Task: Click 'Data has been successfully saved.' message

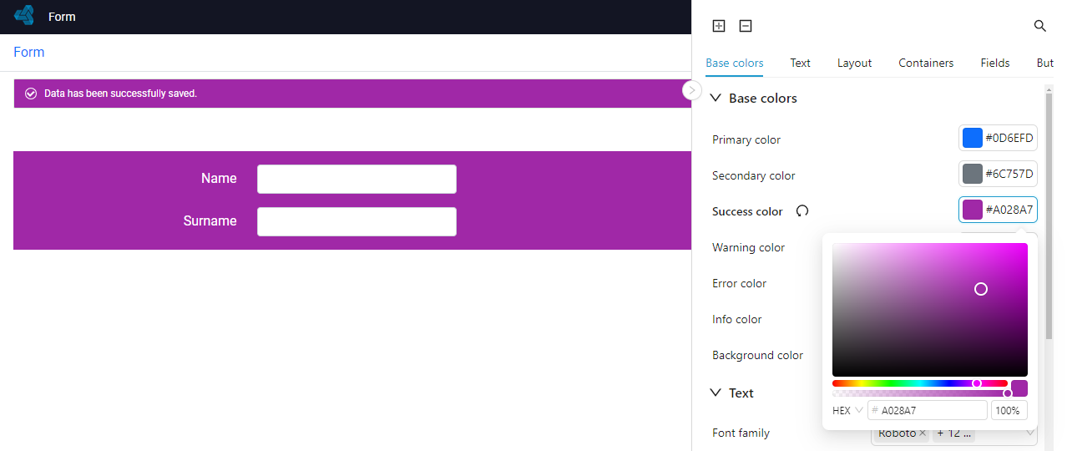Action: pos(120,94)
